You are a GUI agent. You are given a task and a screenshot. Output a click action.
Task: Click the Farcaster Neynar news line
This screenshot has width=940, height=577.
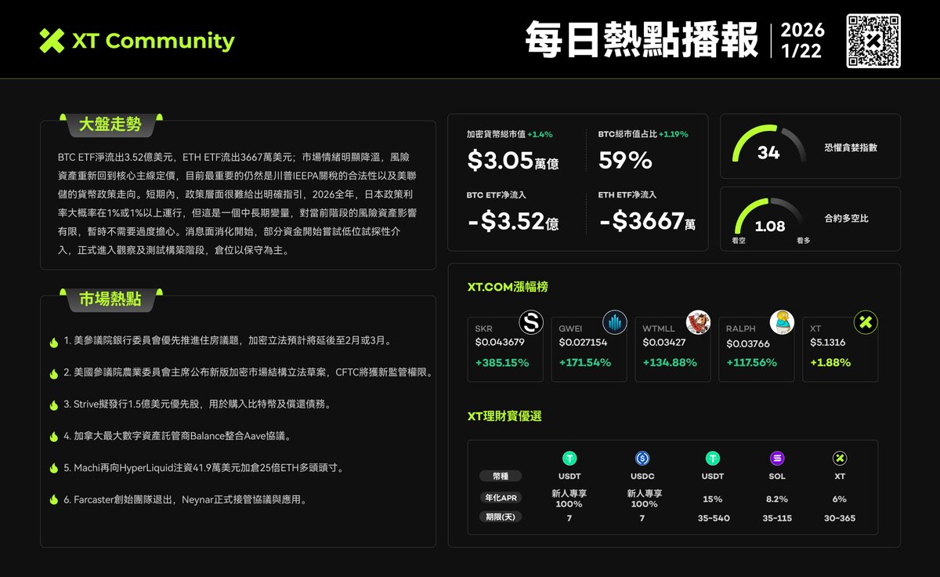coord(185,499)
